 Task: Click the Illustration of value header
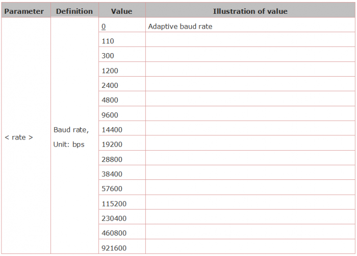tap(250, 11)
